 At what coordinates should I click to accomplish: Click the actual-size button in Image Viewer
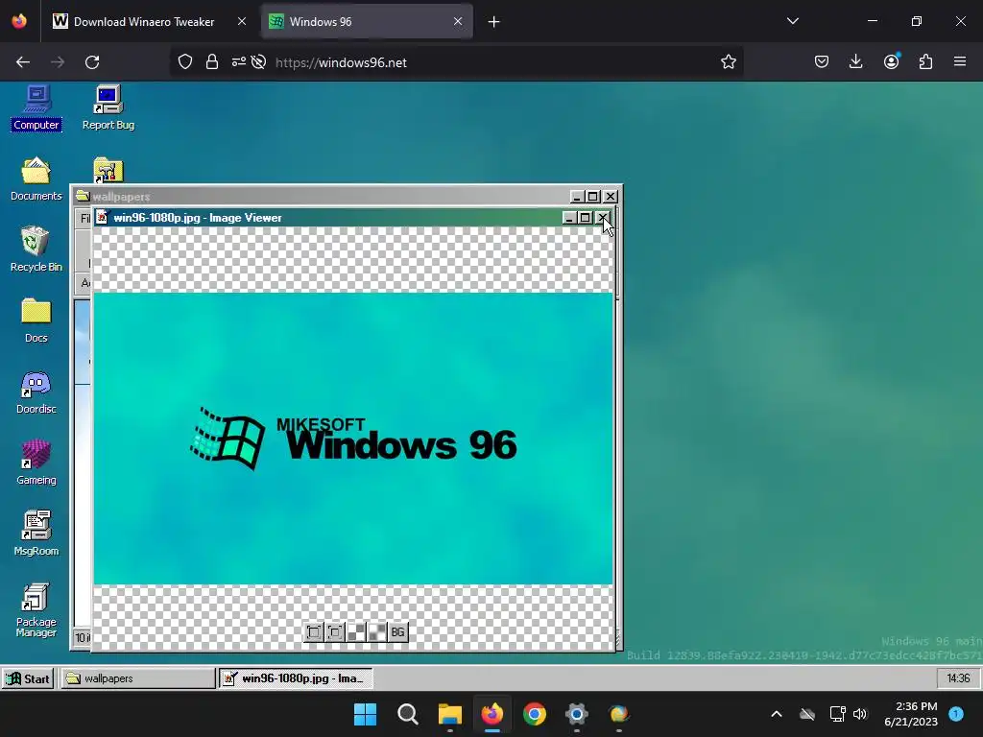click(335, 631)
